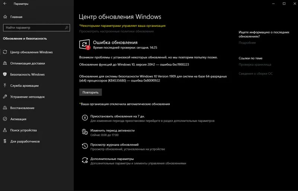Click the Обновление и безопасность sidebar heading
The width and height of the screenshot is (298, 191).
tap(25, 38)
